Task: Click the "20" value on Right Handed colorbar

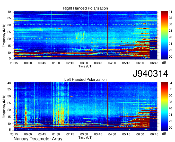Action: (x=170, y=57)
